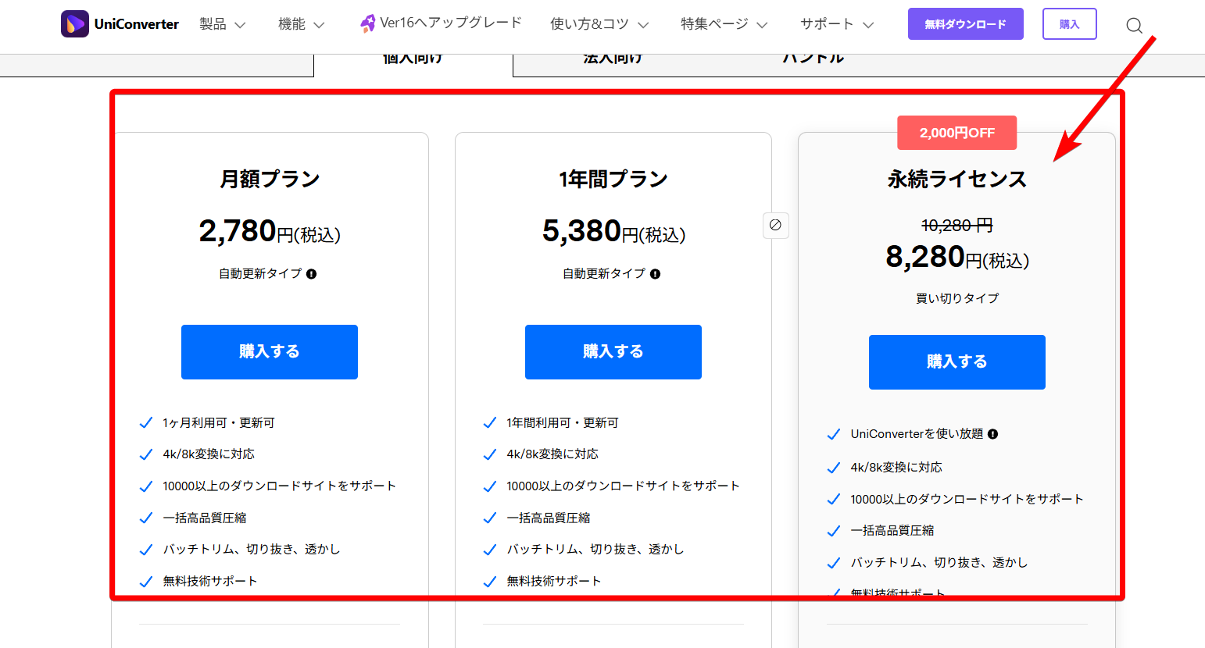Expand the 使い方&コツ dropdown
Screen dimensions: 1205x648
[x=599, y=24]
